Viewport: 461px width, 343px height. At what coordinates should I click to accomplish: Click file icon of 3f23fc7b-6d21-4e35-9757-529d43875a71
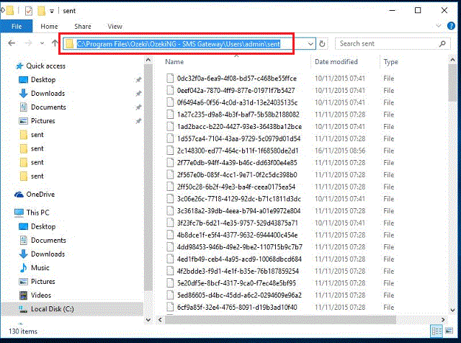(170, 223)
